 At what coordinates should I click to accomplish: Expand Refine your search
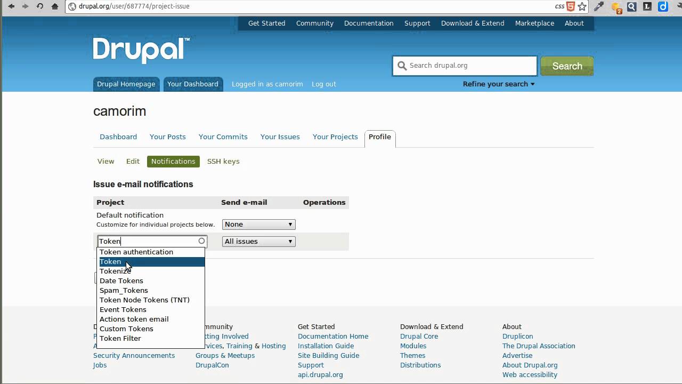pos(499,84)
